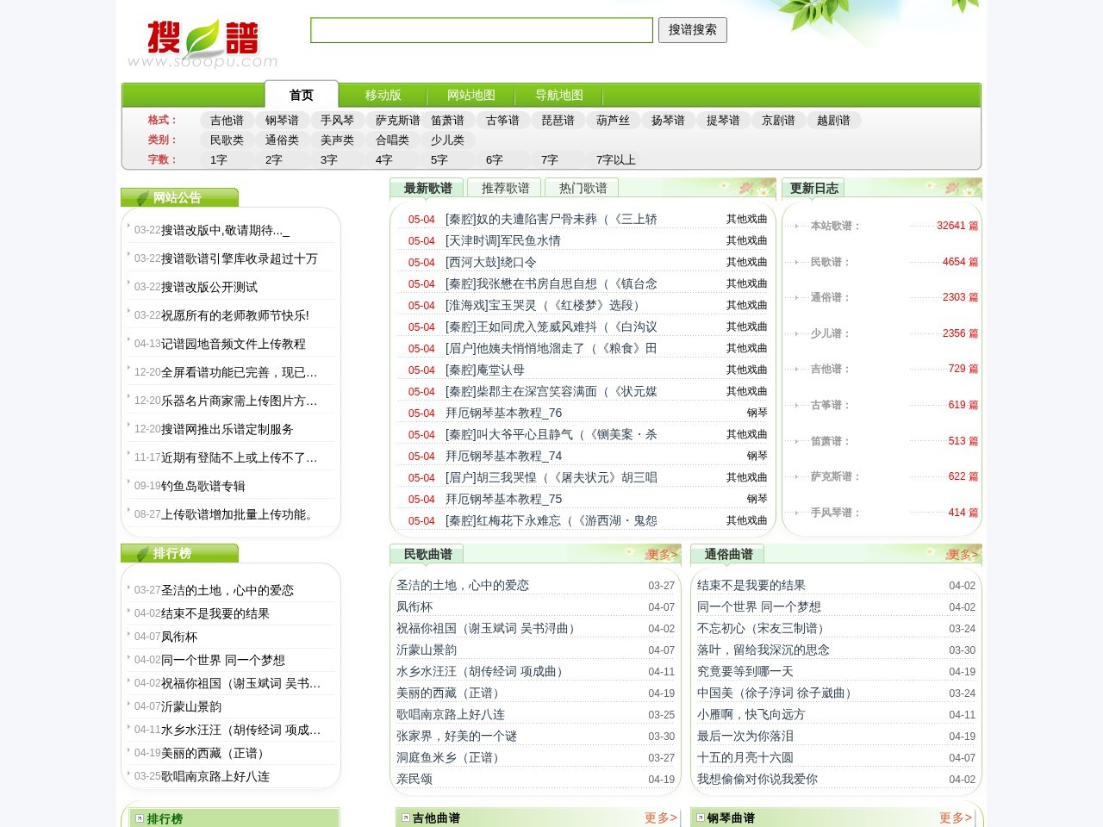Open folk song 亲民颂
The image size is (1103, 827).
414,780
